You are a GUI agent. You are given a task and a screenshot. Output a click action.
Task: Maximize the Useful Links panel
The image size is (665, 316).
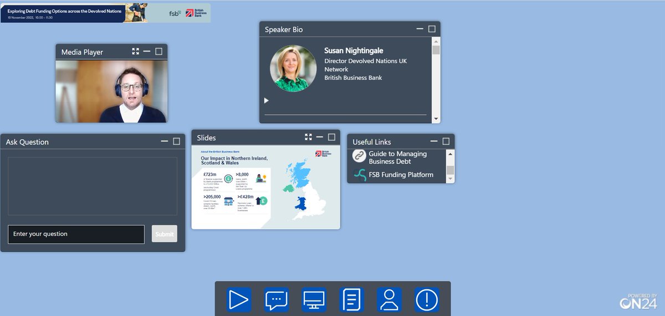click(446, 141)
